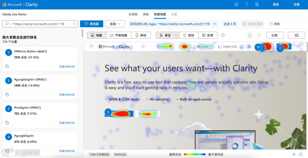Click the 登录 sign-in button

(x=276, y=5)
